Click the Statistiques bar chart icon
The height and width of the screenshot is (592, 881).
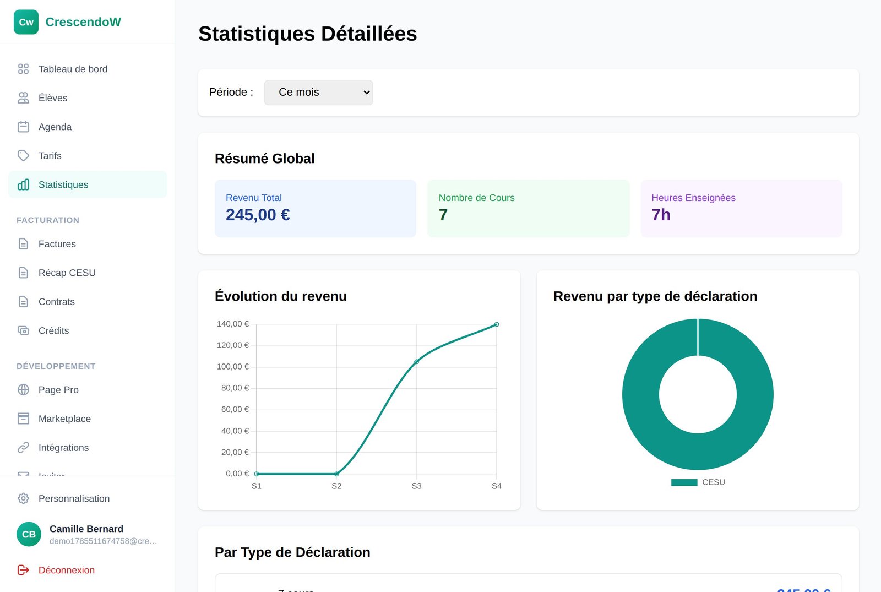pos(23,184)
